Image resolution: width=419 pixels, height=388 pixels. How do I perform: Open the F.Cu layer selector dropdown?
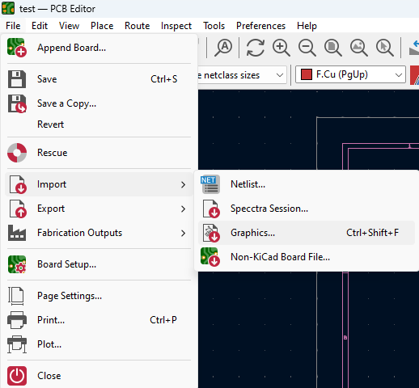[x=350, y=74]
